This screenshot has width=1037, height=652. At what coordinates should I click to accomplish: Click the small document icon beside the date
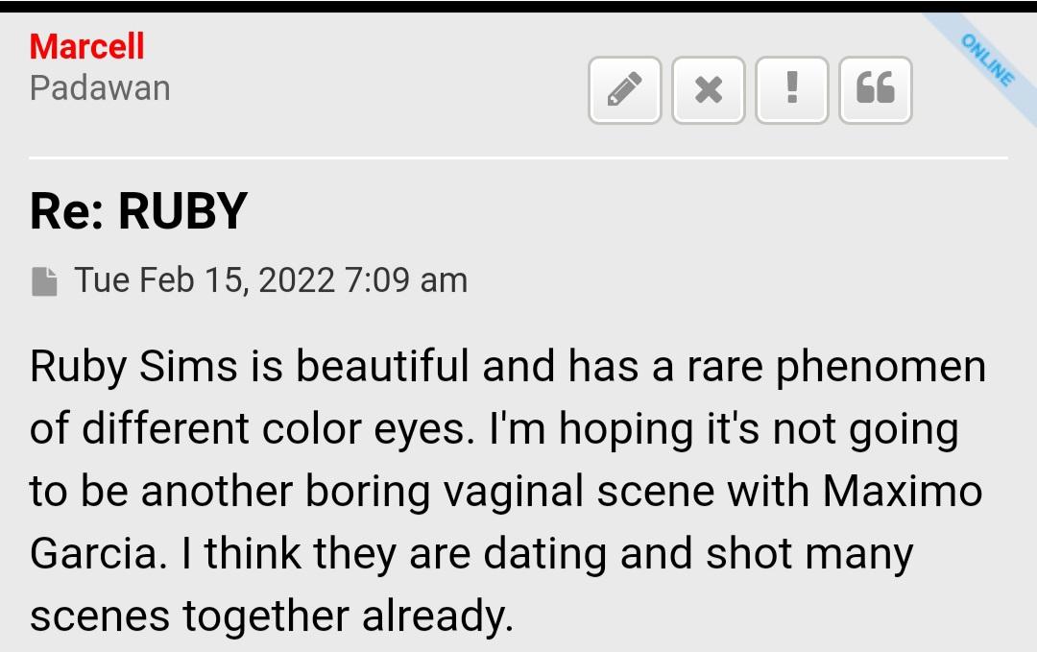(x=44, y=281)
